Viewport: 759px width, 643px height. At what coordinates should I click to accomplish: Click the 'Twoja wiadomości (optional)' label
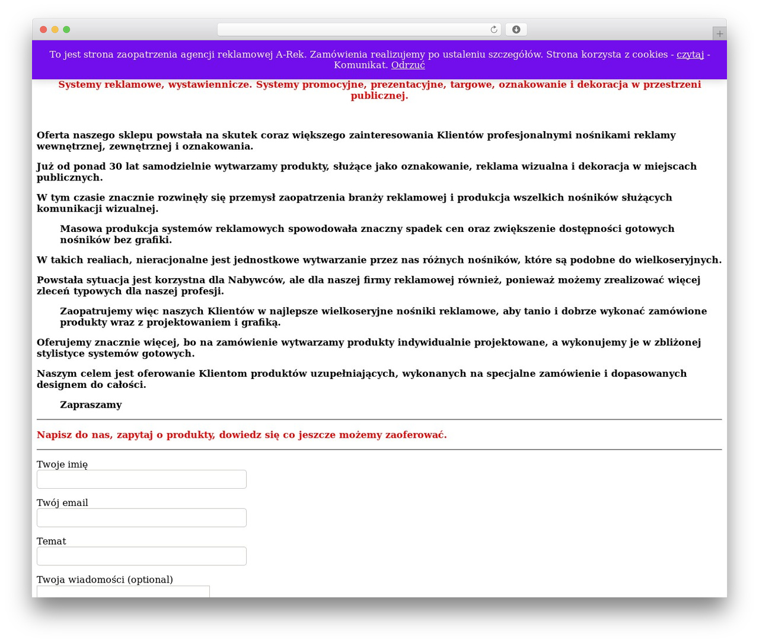pos(105,580)
